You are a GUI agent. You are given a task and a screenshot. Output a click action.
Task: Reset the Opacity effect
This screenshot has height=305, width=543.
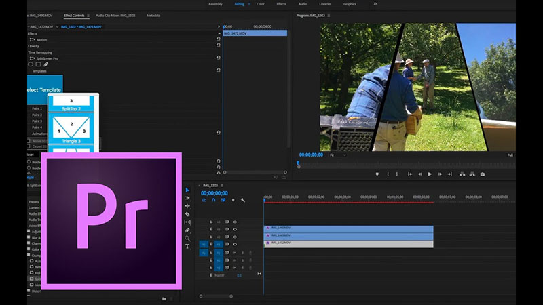point(218,45)
